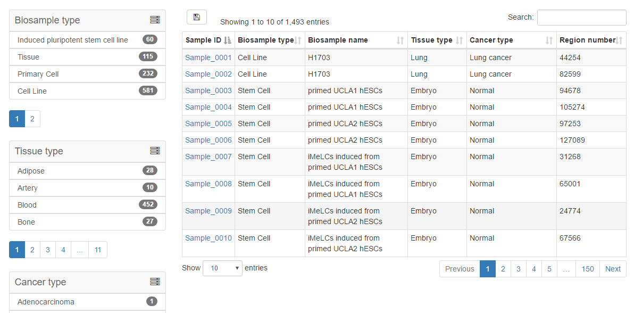Jump to table page 150

pyautogui.click(x=588, y=269)
